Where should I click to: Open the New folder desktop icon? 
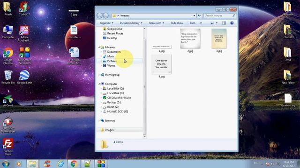click(288, 77)
